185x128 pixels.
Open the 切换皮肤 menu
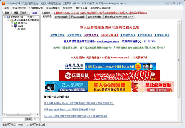tap(68, 8)
